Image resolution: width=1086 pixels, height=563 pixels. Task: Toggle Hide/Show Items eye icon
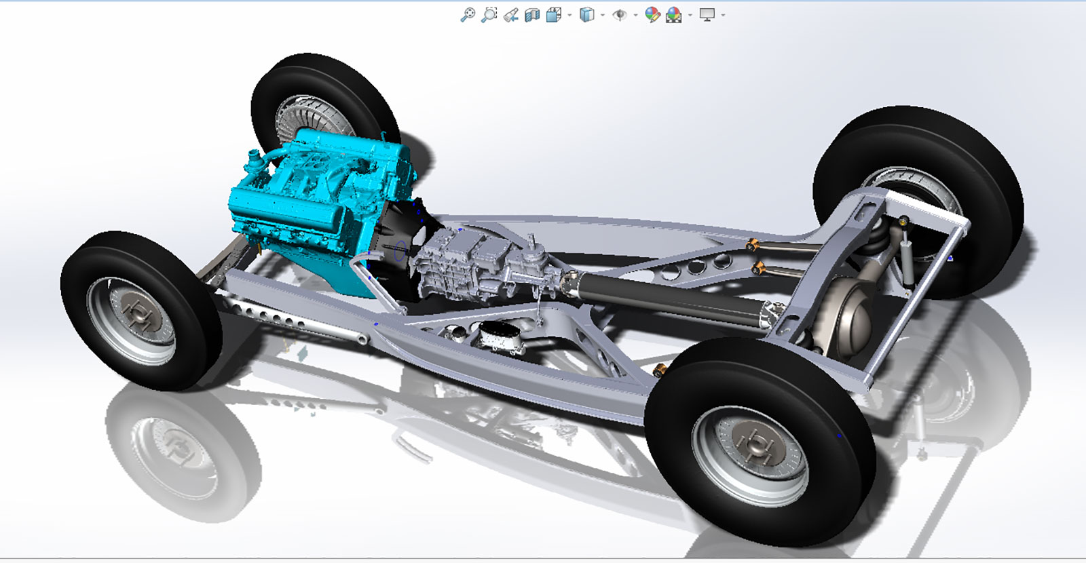(619, 15)
